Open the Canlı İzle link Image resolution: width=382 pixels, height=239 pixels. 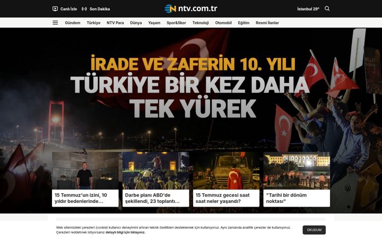[68, 9]
